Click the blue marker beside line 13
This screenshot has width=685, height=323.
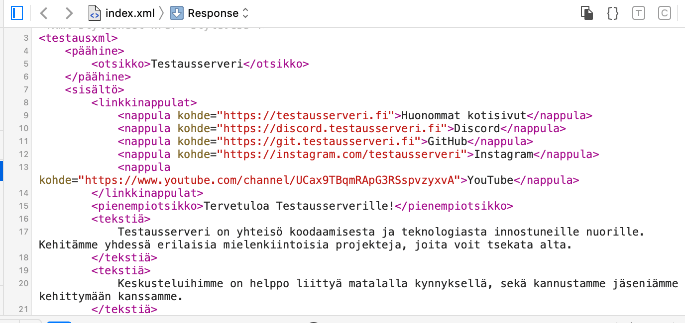(x=1, y=171)
